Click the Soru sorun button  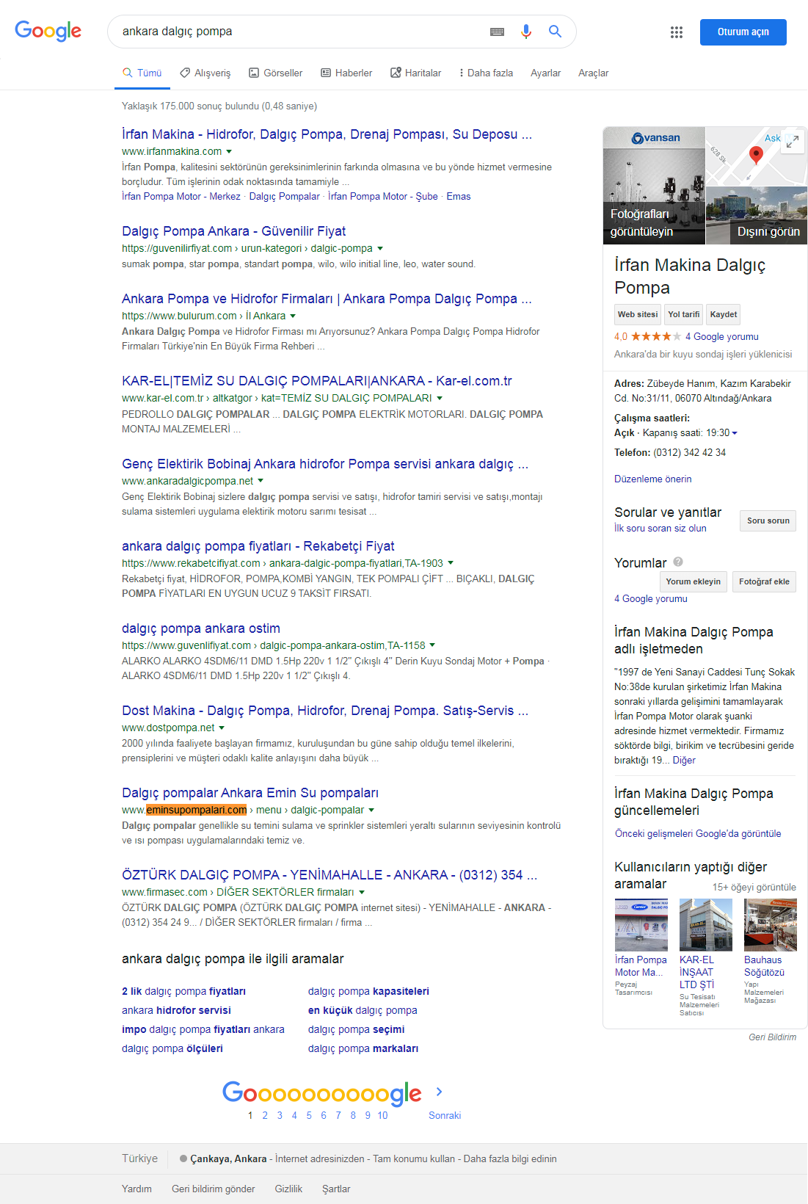click(768, 521)
